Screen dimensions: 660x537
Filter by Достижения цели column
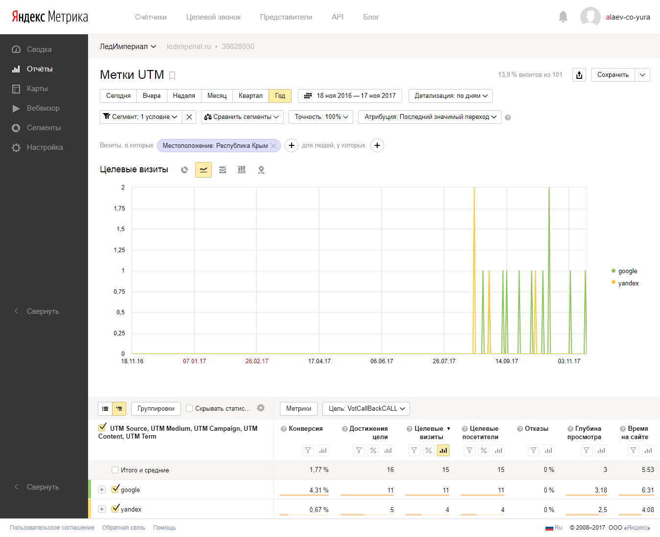tap(359, 450)
